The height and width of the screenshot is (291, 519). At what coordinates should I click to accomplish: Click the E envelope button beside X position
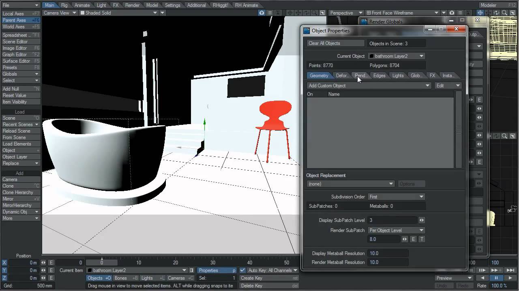[51, 263]
